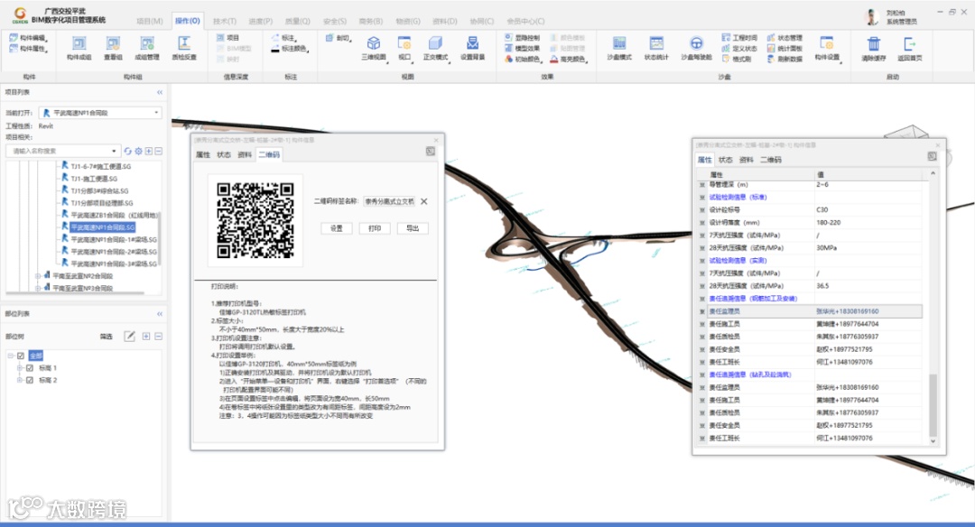
Task: Collapse the 部位列表 panel
Action: [x=160, y=314]
